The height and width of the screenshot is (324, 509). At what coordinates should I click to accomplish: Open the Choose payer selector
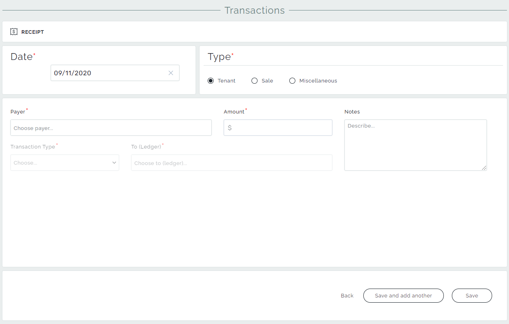coord(111,127)
